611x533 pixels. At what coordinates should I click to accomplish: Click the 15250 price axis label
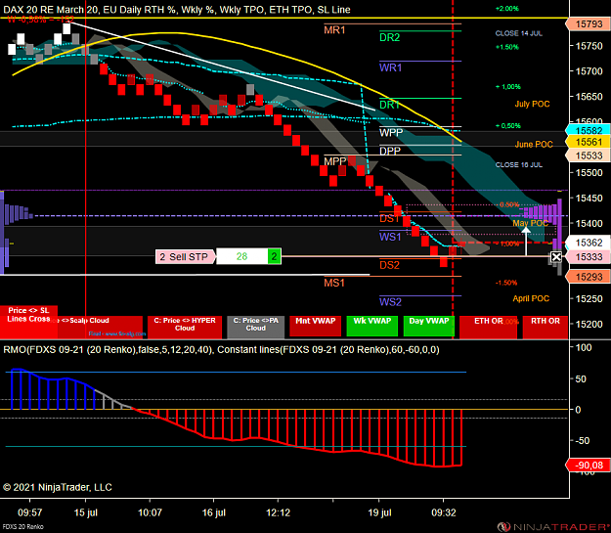pyautogui.click(x=589, y=299)
